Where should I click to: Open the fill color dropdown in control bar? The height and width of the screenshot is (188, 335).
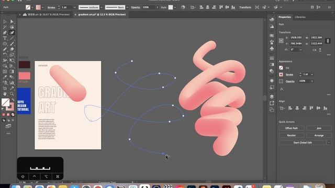(32, 7)
